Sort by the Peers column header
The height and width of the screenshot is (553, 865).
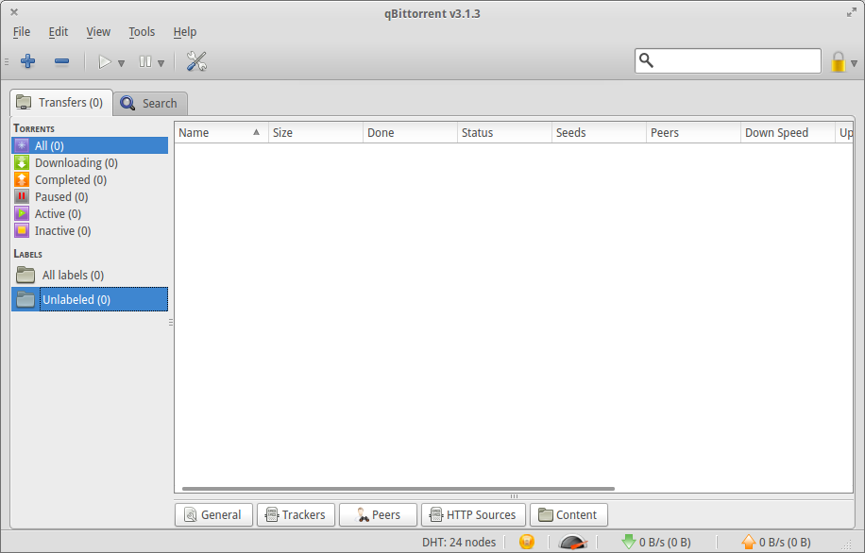coord(693,133)
